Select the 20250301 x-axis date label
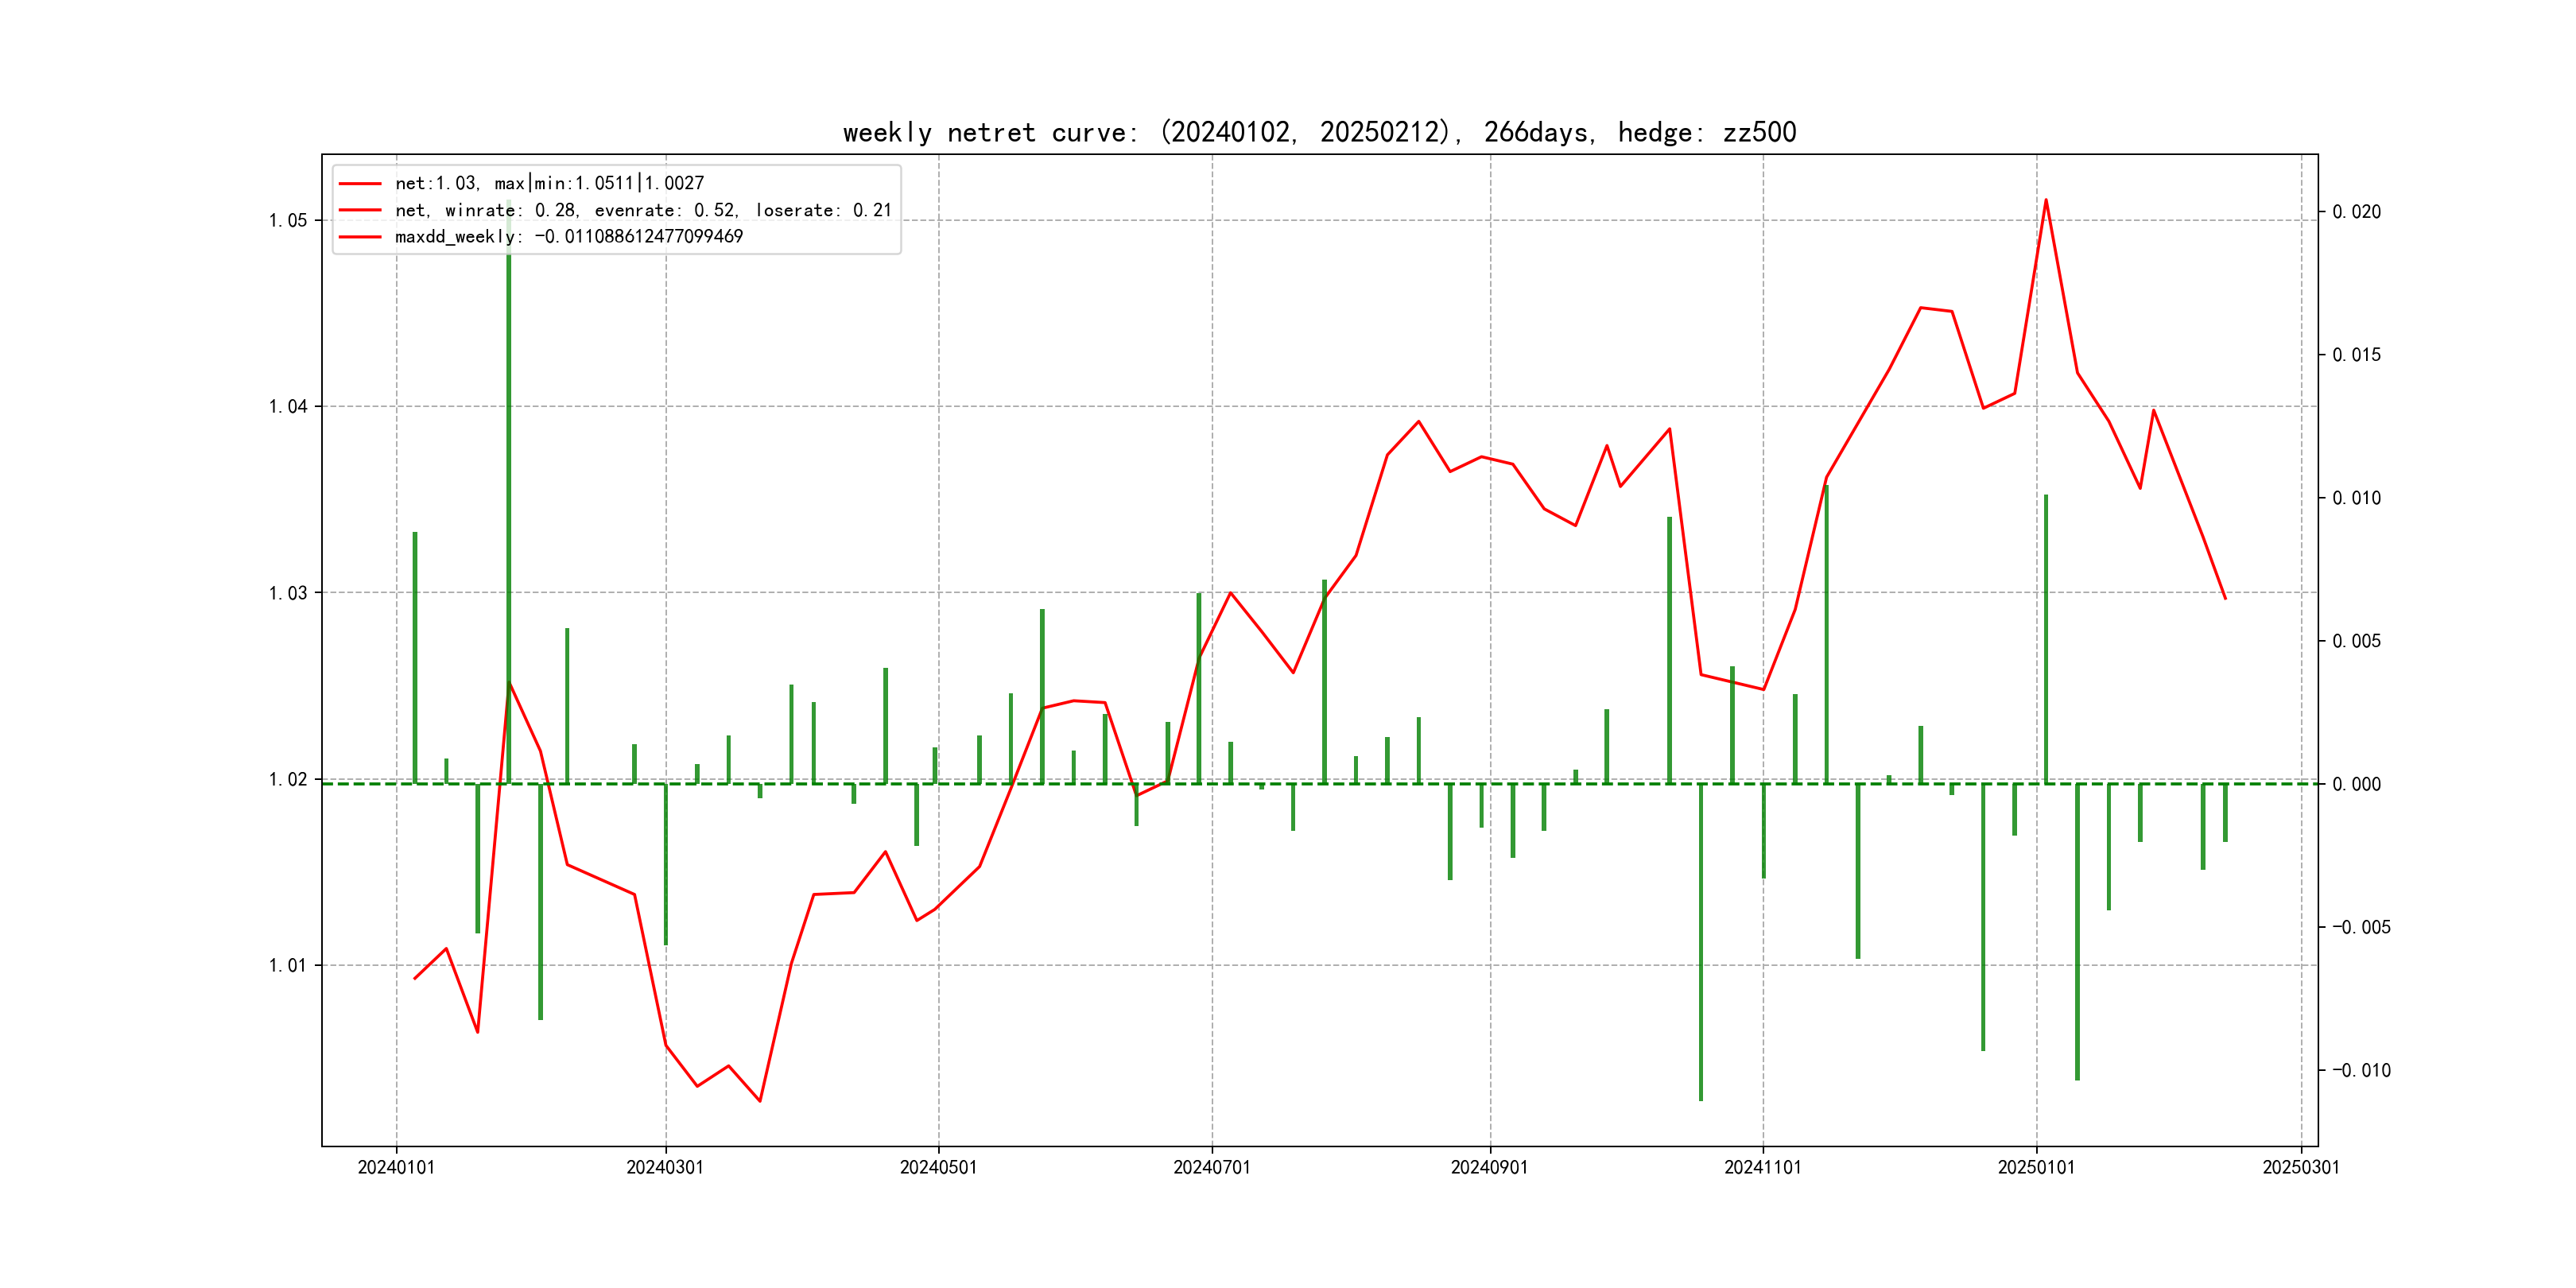 point(2300,1167)
